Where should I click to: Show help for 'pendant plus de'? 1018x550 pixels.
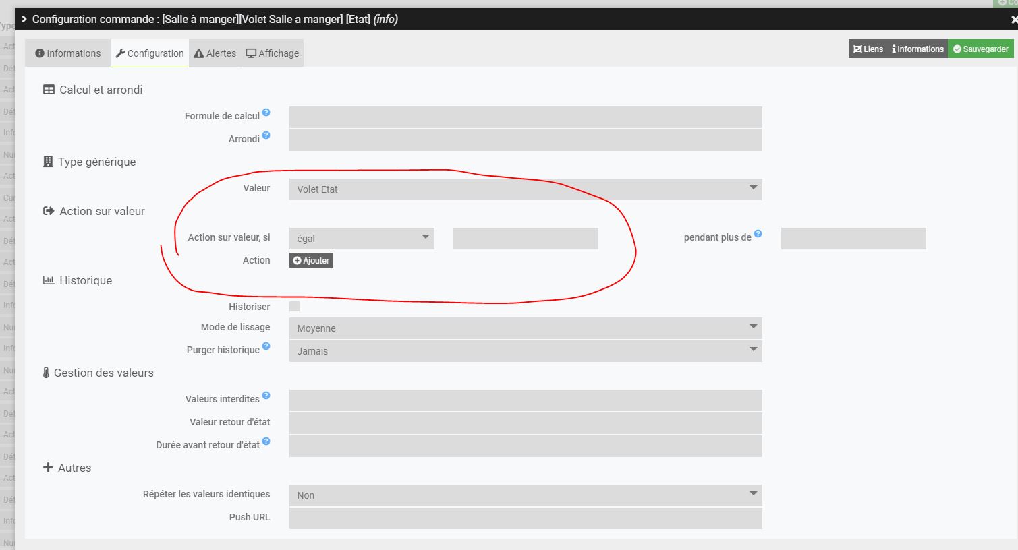[x=758, y=234]
